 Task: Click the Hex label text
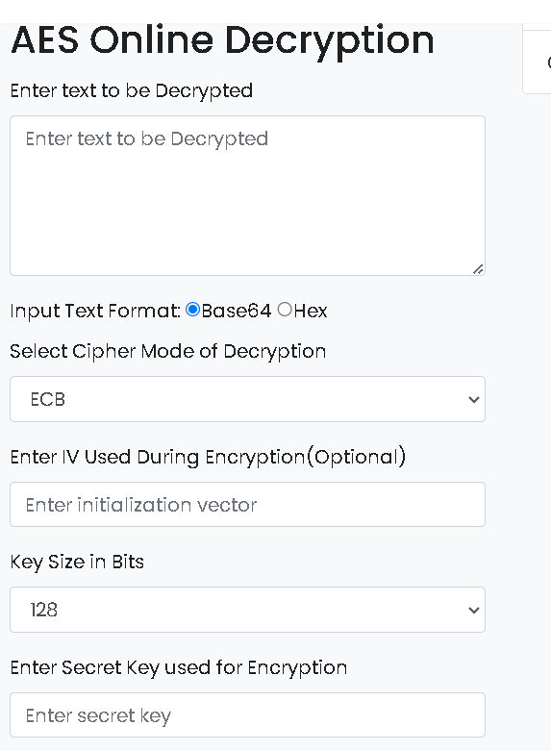(311, 311)
